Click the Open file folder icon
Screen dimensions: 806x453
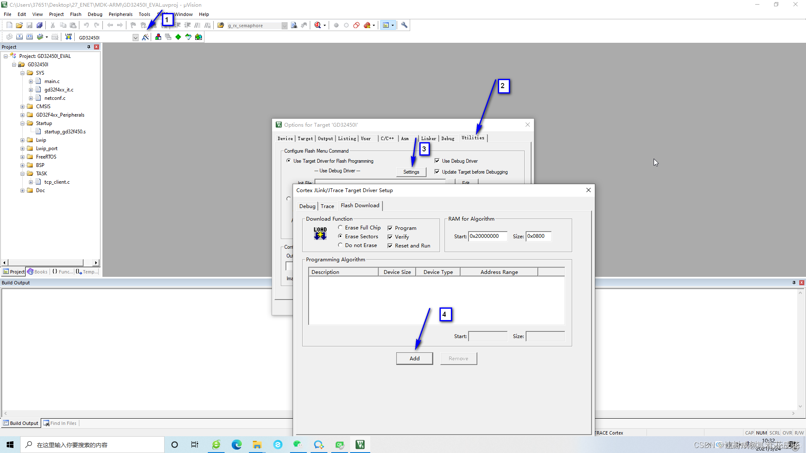[19, 26]
